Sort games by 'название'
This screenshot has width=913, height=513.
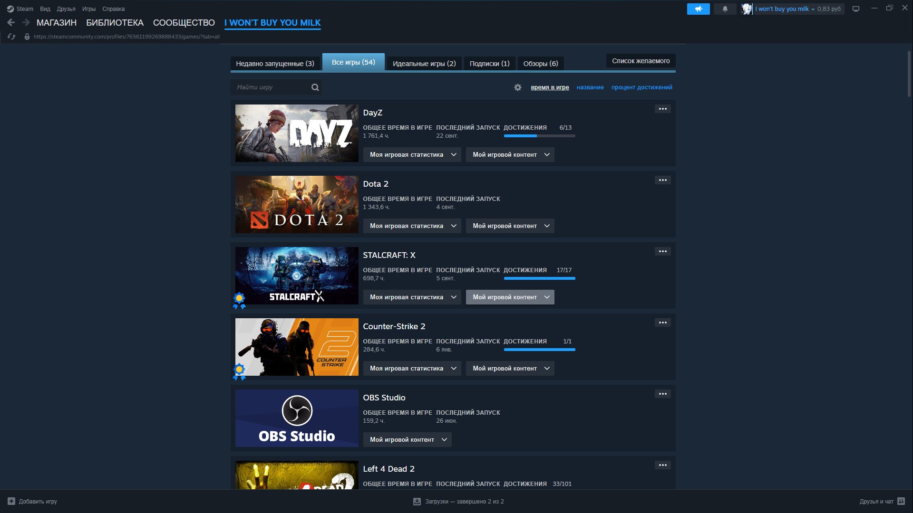590,87
